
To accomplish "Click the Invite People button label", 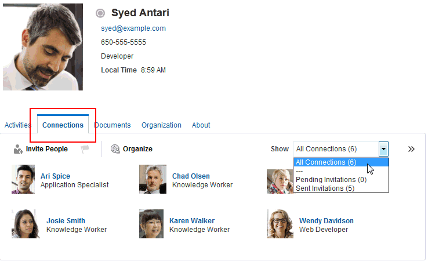I will tap(47, 149).
